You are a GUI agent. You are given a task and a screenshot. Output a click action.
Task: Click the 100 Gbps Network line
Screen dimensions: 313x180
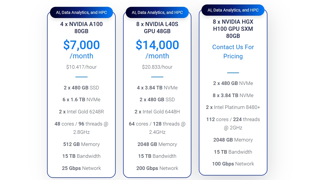233,164
